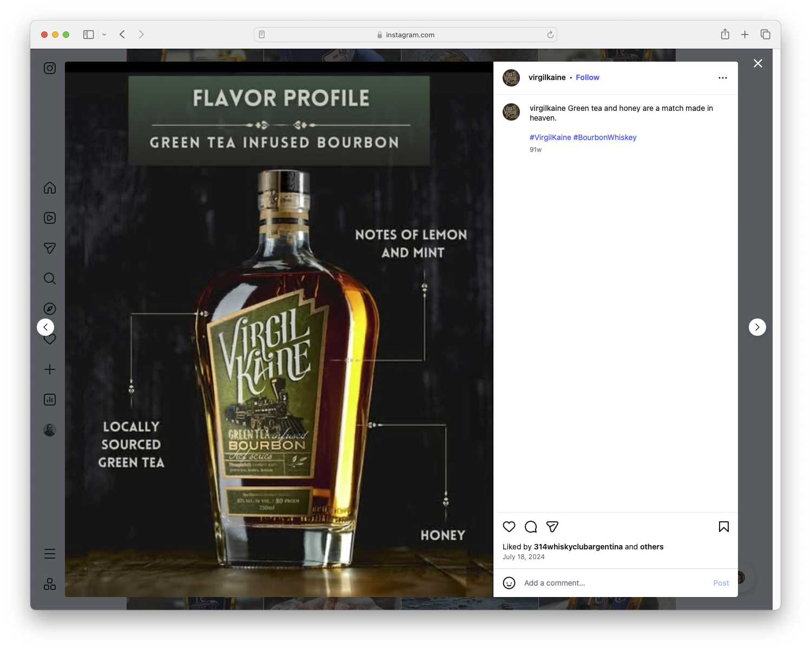811x650 pixels.
Task: Open Meta apps grid icon
Action: pyautogui.click(x=50, y=584)
